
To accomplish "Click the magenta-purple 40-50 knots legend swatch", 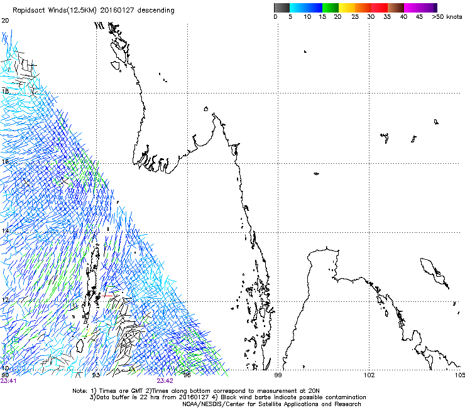I will point(420,8).
